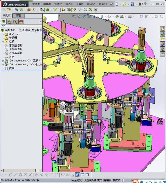Open the ConfigurationManager tab icon
The height and width of the screenshot is (183, 166).
tap(15, 22)
